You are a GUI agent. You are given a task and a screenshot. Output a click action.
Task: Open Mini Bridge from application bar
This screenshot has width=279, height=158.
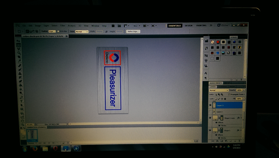click(119, 26)
